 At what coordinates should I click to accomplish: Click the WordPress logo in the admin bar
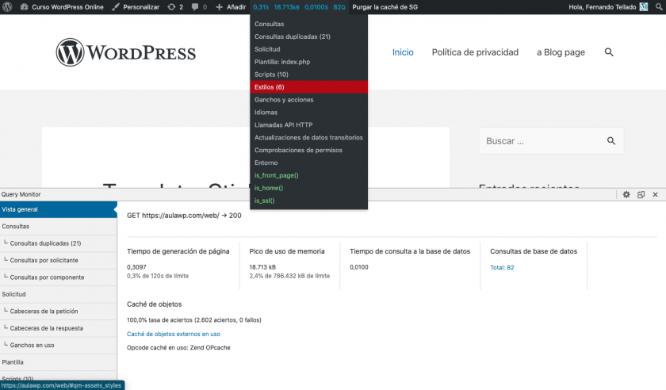(x=7, y=6)
